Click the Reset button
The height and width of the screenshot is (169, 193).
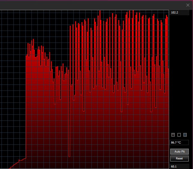coord(179,159)
